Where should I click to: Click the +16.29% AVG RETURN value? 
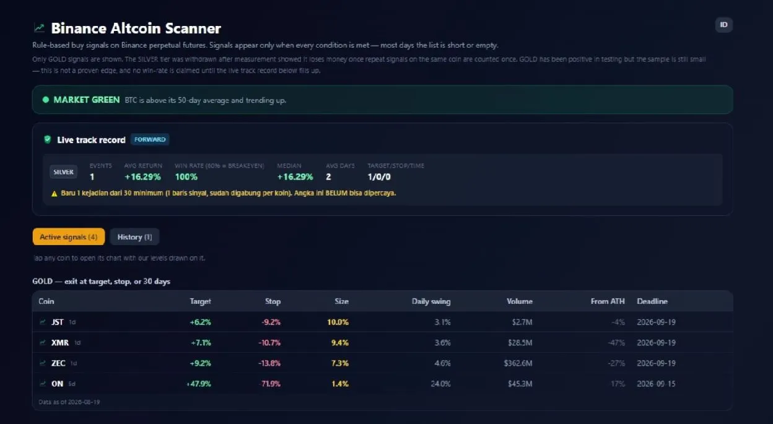(142, 176)
